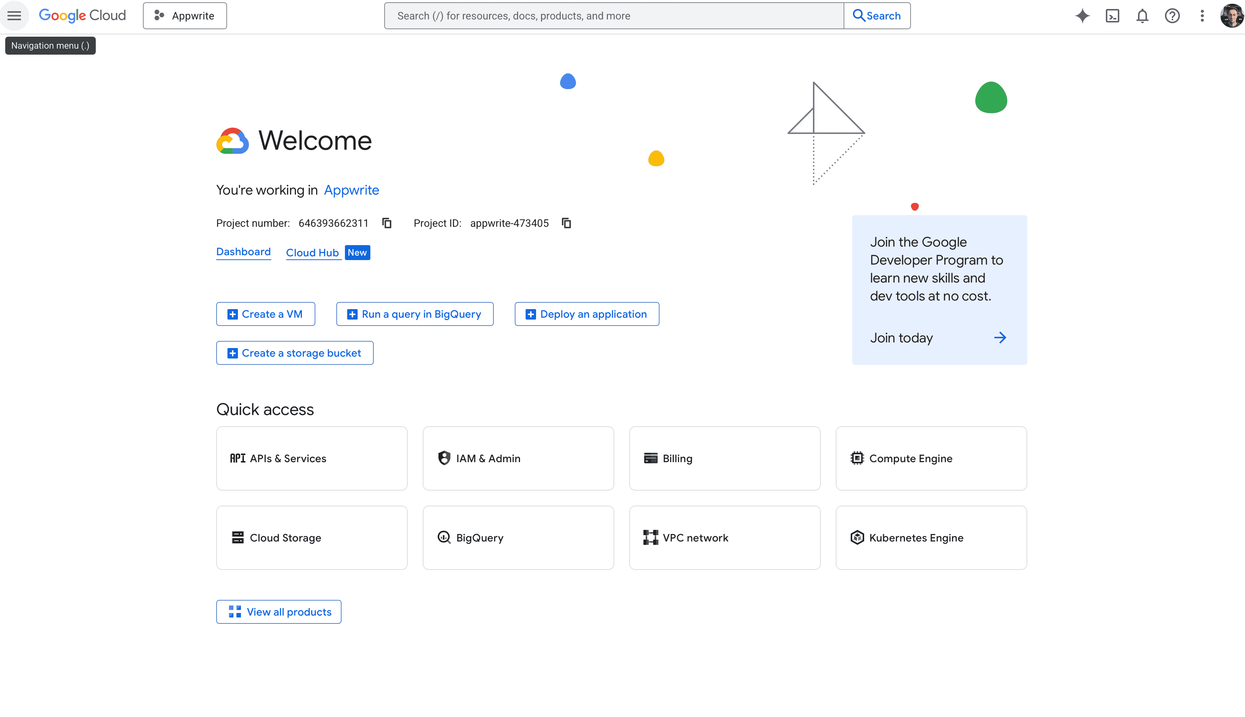1245x717 pixels.
Task: Open the navigation hamburger menu
Action: point(14,16)
